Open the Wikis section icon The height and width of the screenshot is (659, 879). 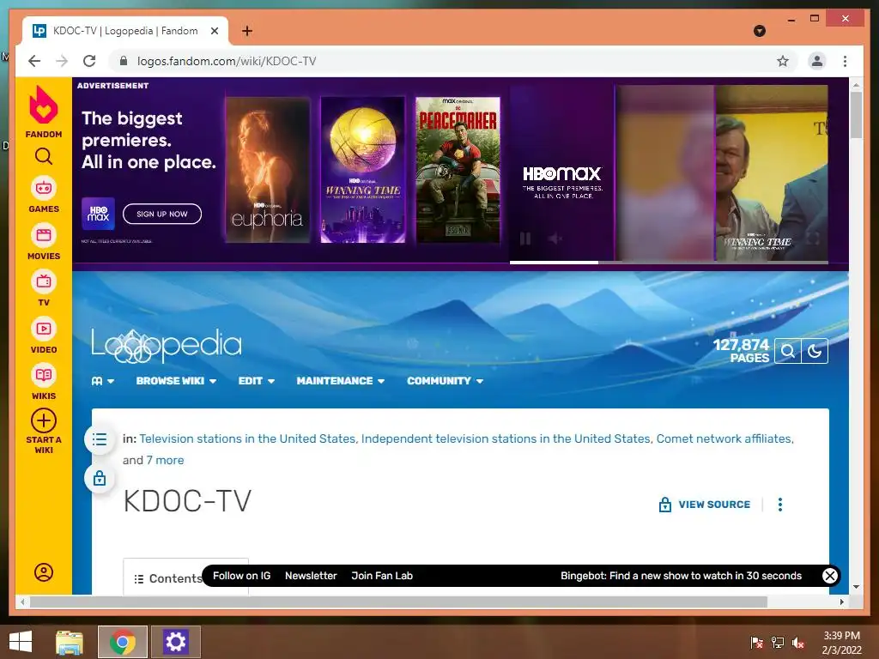point(44,376)
